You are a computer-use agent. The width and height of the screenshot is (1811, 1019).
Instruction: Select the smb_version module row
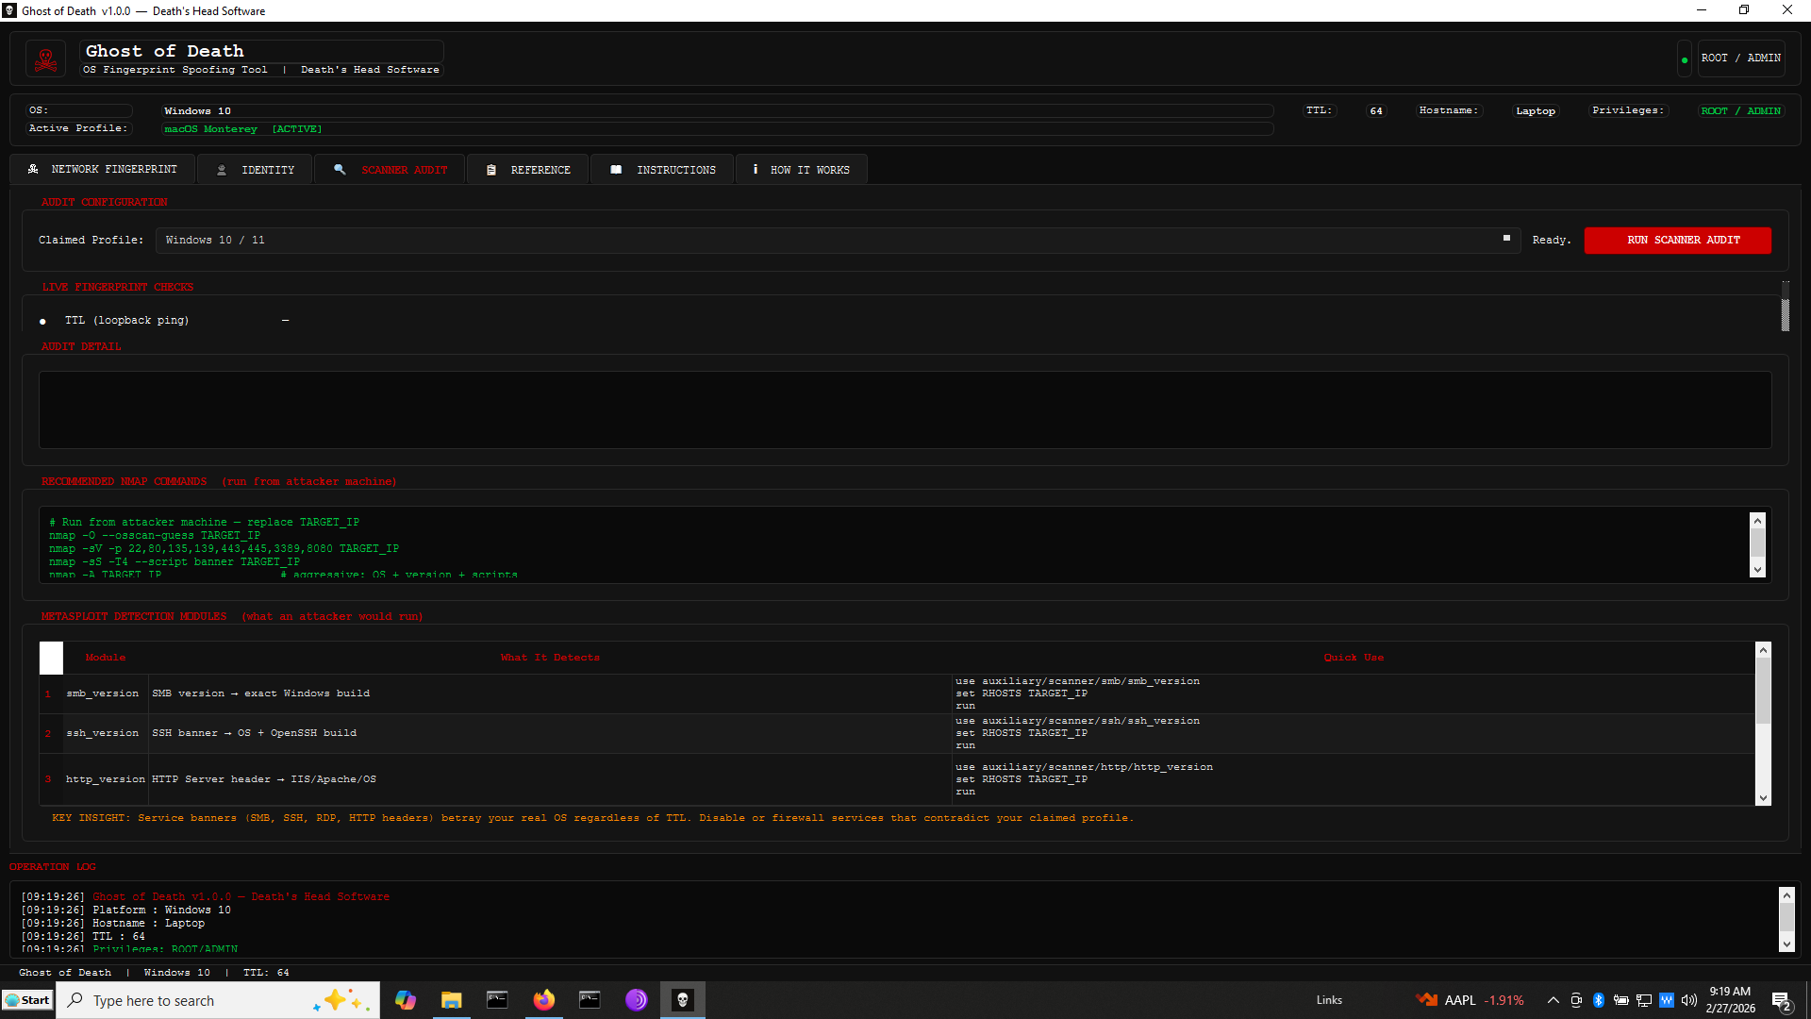[102, 693]
